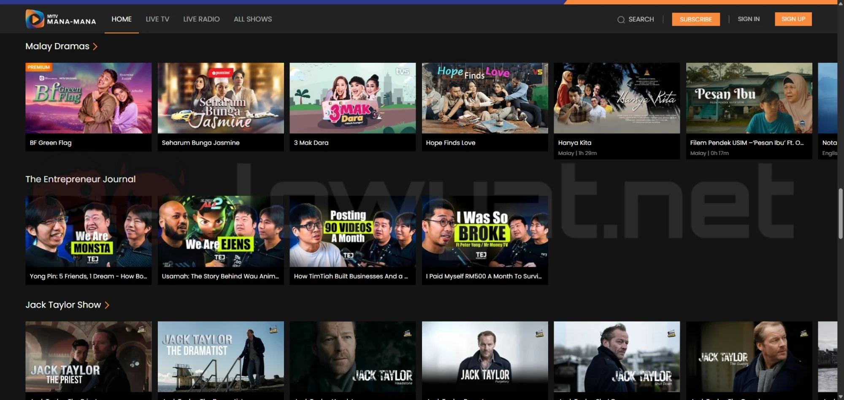Screen dimensions: 844x400
Task: Click the 'Hope Finds Love' title text
Action: pyautogui.click(x=451, y=143)
